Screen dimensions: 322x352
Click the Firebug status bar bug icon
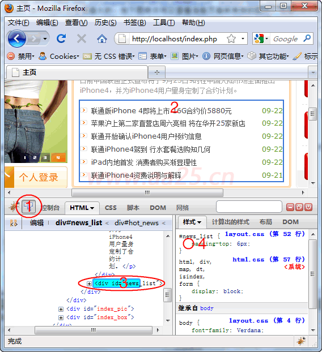pos(301,341)
